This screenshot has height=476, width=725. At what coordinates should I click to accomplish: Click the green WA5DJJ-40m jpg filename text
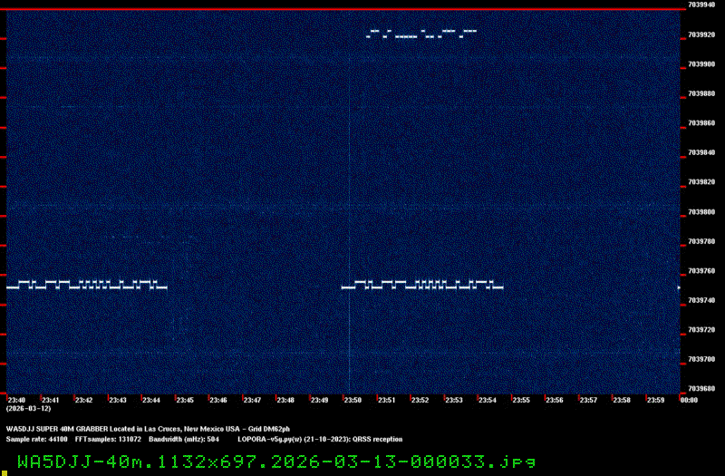click(x=276, y=462)
